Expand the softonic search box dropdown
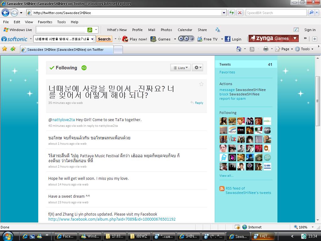The height and width of the screenshot is (241, 321). point(92,39)
